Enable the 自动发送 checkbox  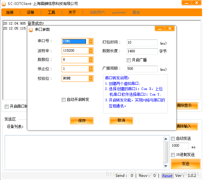[173, 139]
